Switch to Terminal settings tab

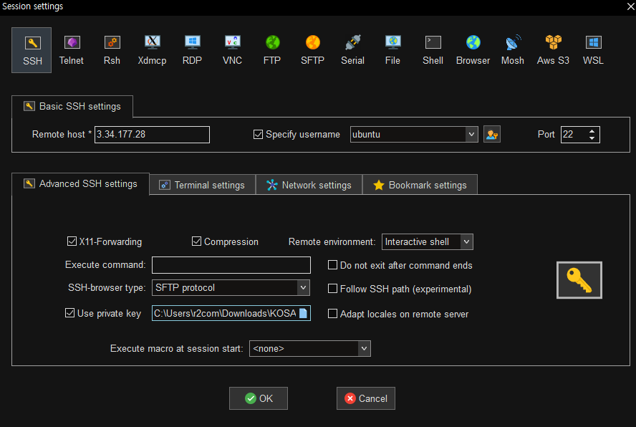pyautogui.click(x=203, y=185)
